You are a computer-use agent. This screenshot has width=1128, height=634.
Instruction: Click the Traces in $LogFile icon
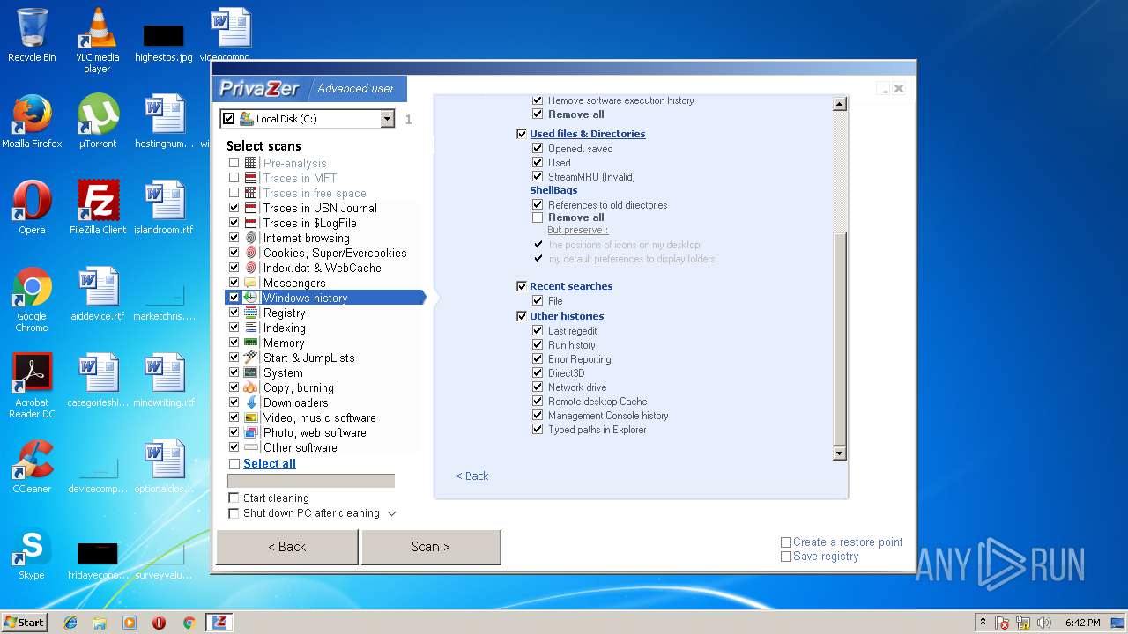251,223
